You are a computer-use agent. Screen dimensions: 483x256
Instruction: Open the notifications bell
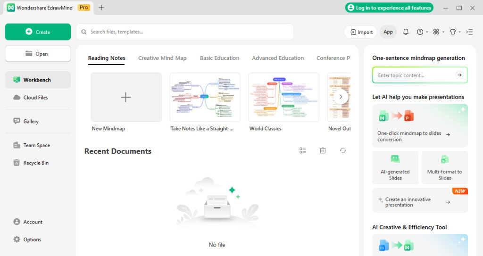point(406,32)
